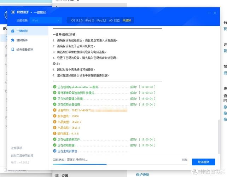Click the 正在生成安装包 log line

(x=91, y=151)
